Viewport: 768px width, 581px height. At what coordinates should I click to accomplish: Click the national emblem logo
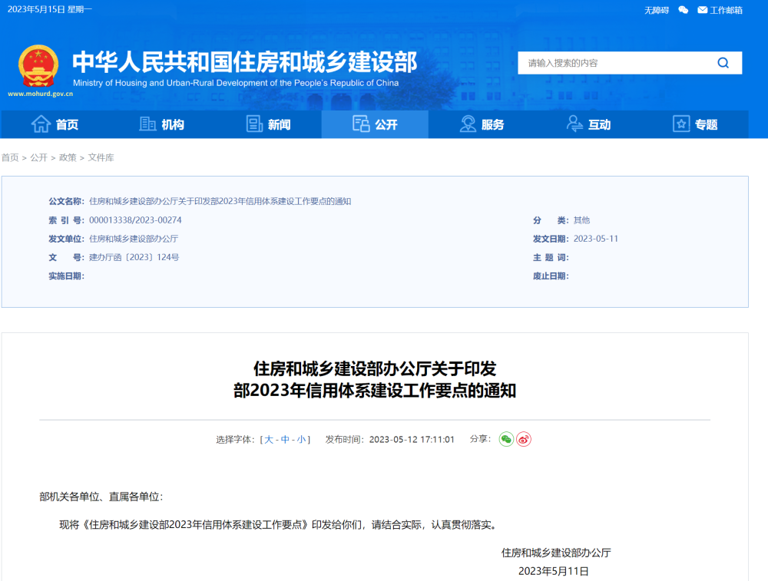tap(38, 67)
